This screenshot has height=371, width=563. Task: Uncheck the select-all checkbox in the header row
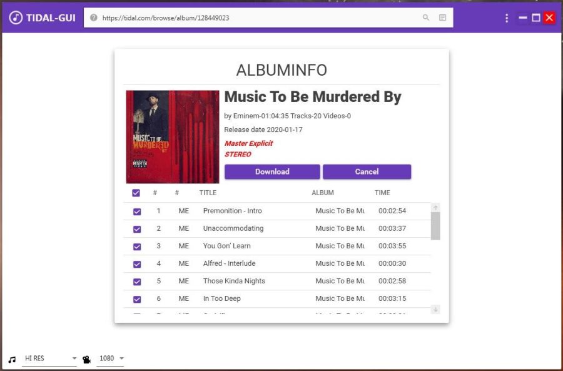pos(136,193)
